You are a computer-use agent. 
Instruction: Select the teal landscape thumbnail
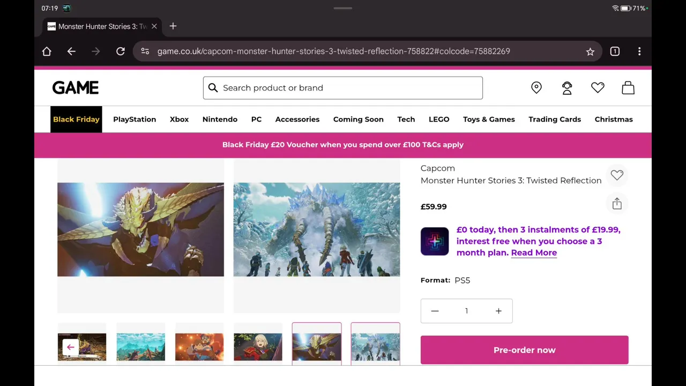[x=140, y=347]
